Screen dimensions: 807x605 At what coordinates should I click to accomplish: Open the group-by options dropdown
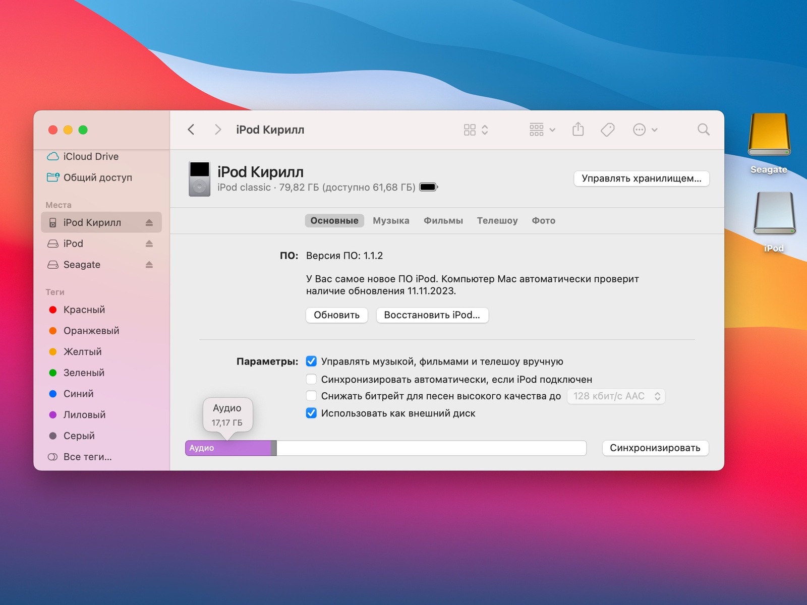(x=542, y=130)
